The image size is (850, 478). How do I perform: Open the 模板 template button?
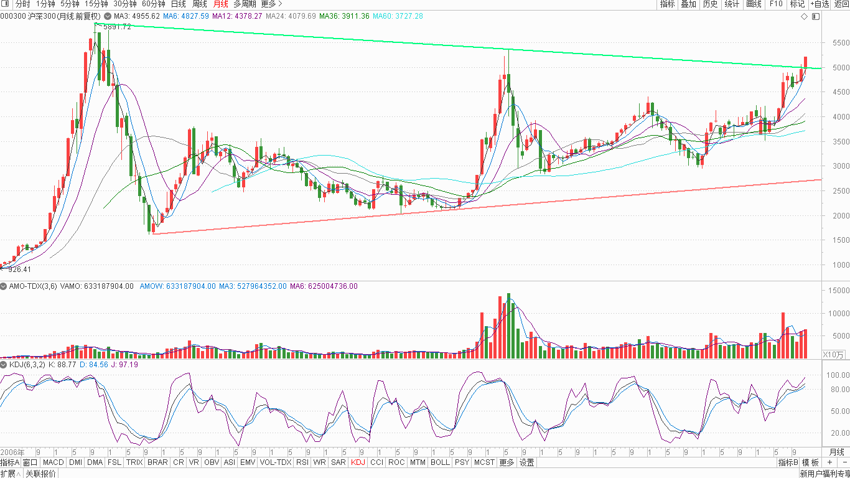pos(810,462)
